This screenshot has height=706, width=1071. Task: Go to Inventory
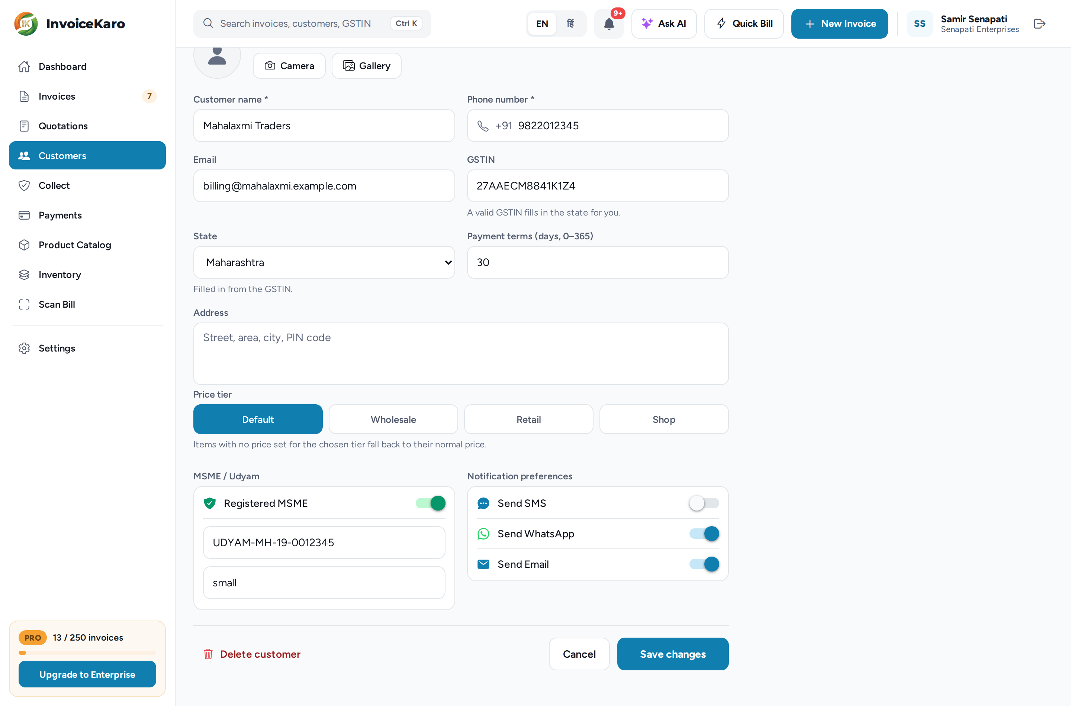[x=87, y=275]
